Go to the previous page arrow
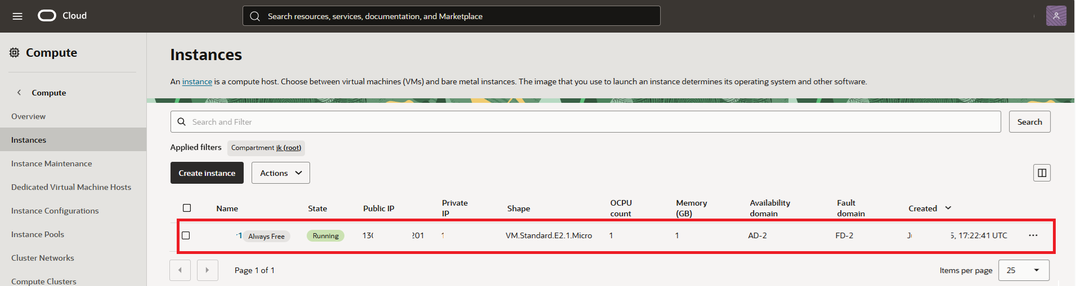 point(180,270)
